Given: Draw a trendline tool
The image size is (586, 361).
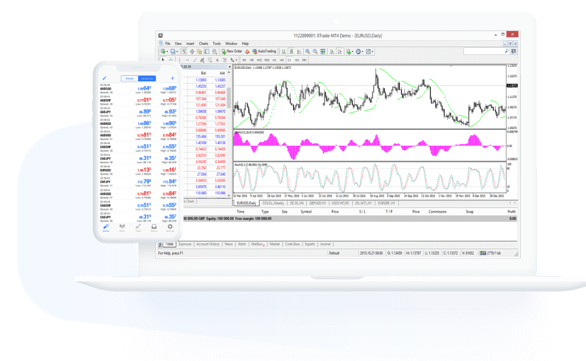Looking at the screenshot, I should tap(195, 60).
